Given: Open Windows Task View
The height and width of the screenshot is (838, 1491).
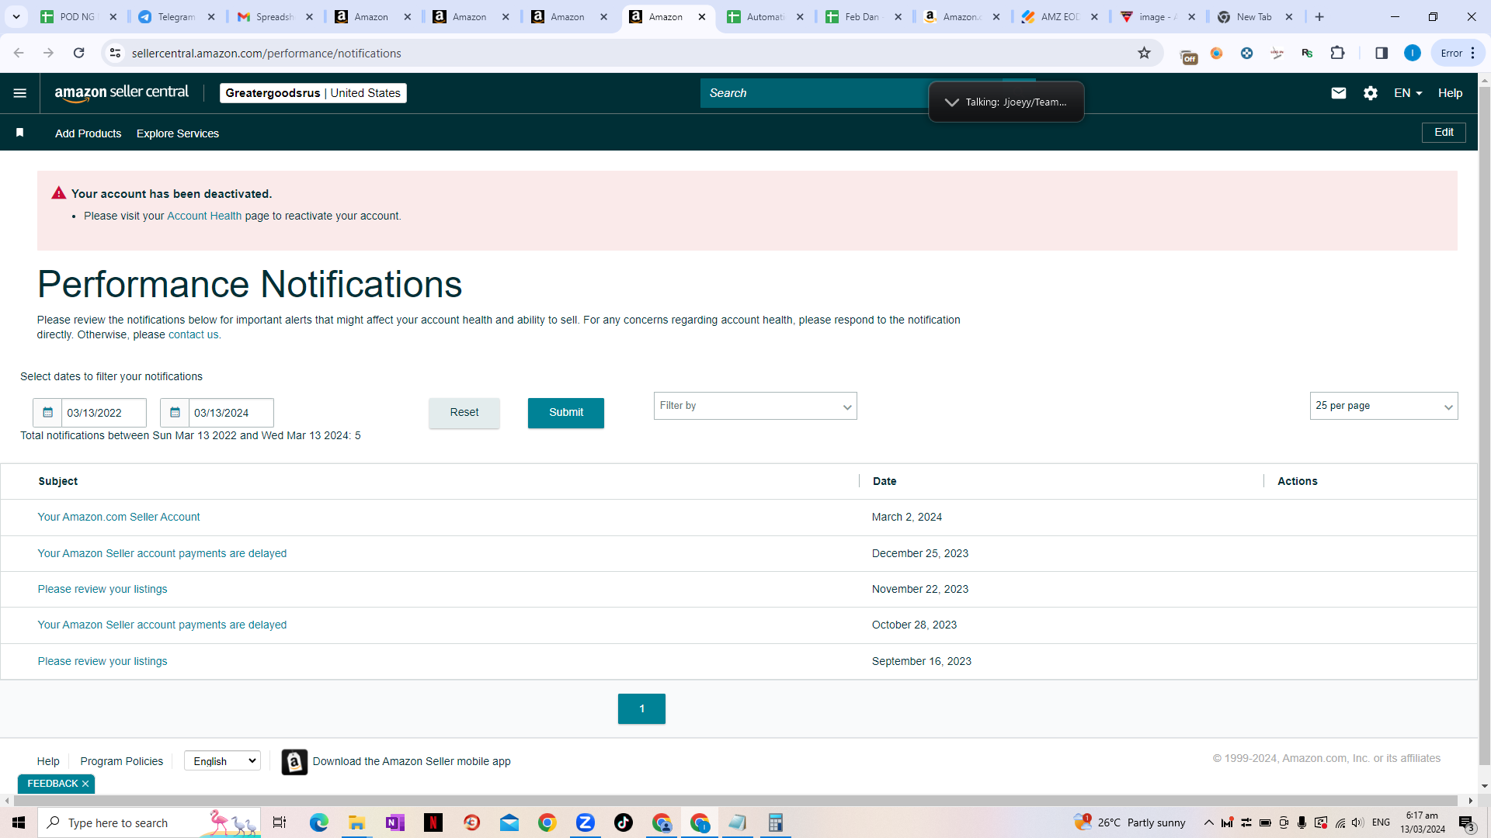Looking at the screenshot, I should tap(280, 822).
